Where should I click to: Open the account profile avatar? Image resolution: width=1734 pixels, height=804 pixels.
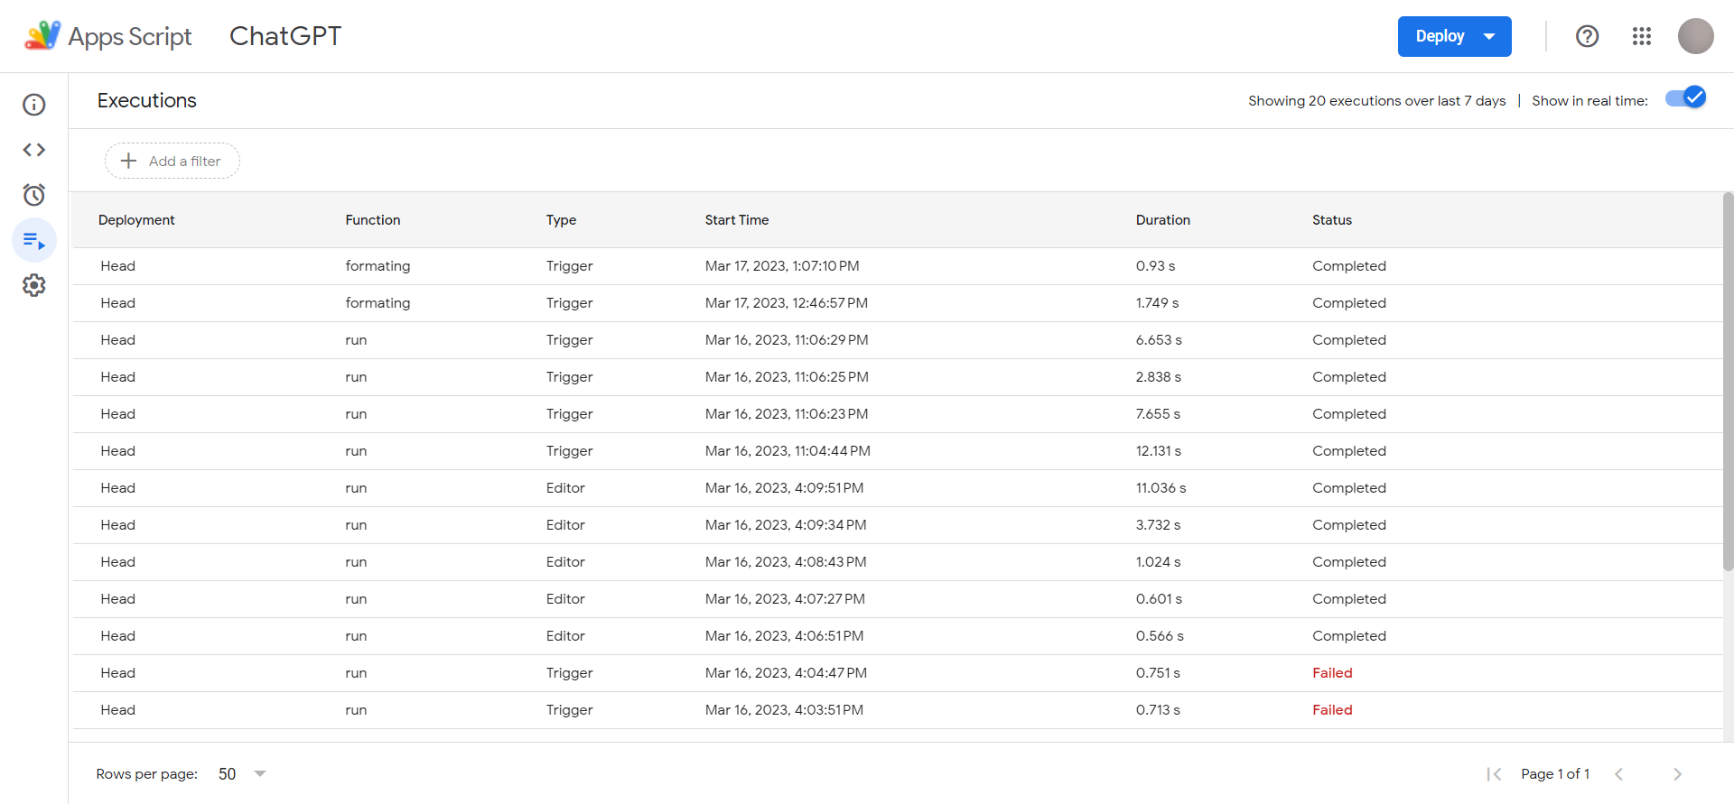tap(1696, 36)
